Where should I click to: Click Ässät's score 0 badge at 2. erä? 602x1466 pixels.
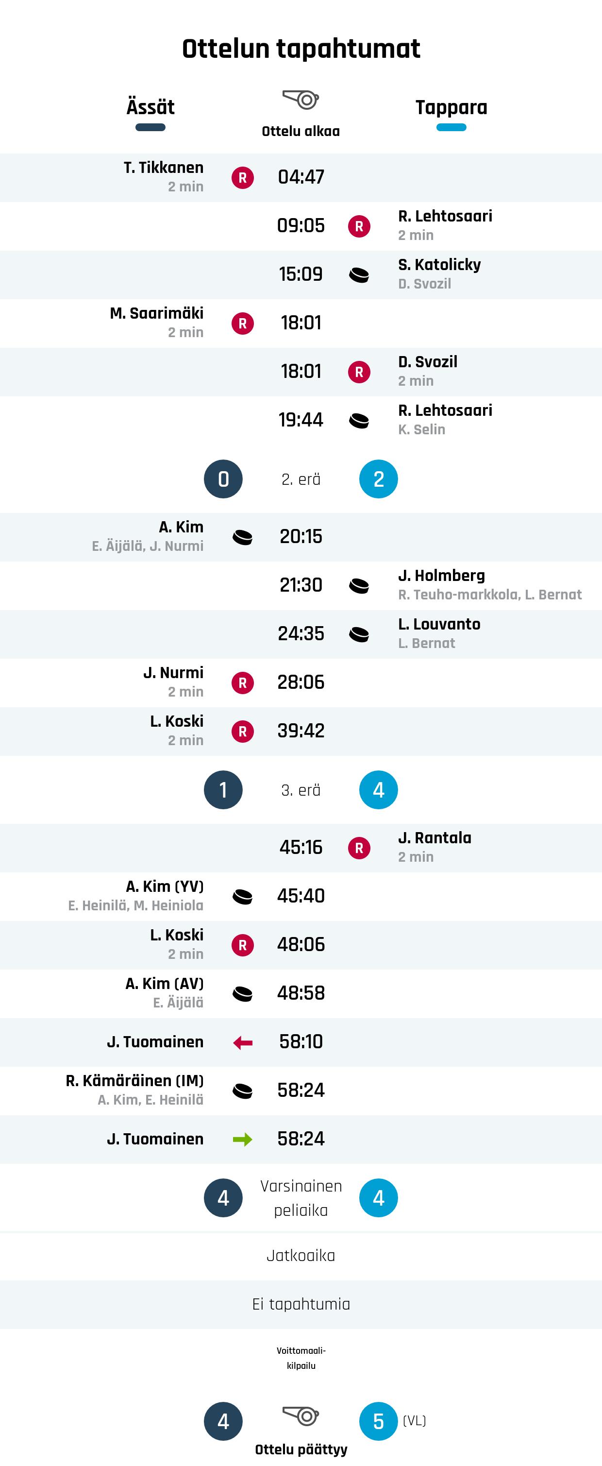click(223, 478)
